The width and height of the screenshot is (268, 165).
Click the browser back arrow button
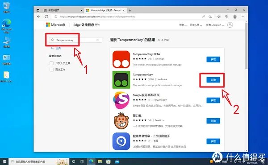[38, 16]
